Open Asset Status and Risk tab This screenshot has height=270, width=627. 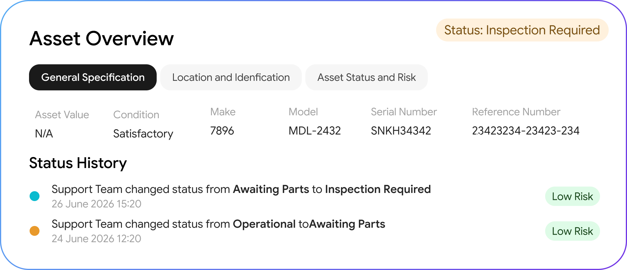366,77
